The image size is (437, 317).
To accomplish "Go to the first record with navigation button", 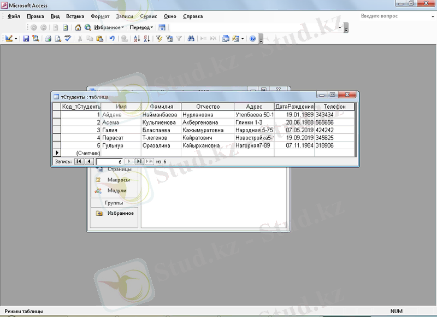I will coord(78,162).
